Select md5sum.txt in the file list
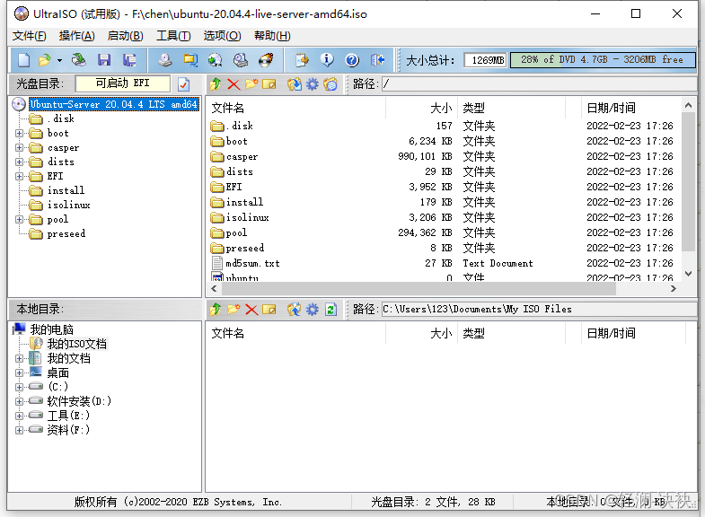 (x=252, y=263)
